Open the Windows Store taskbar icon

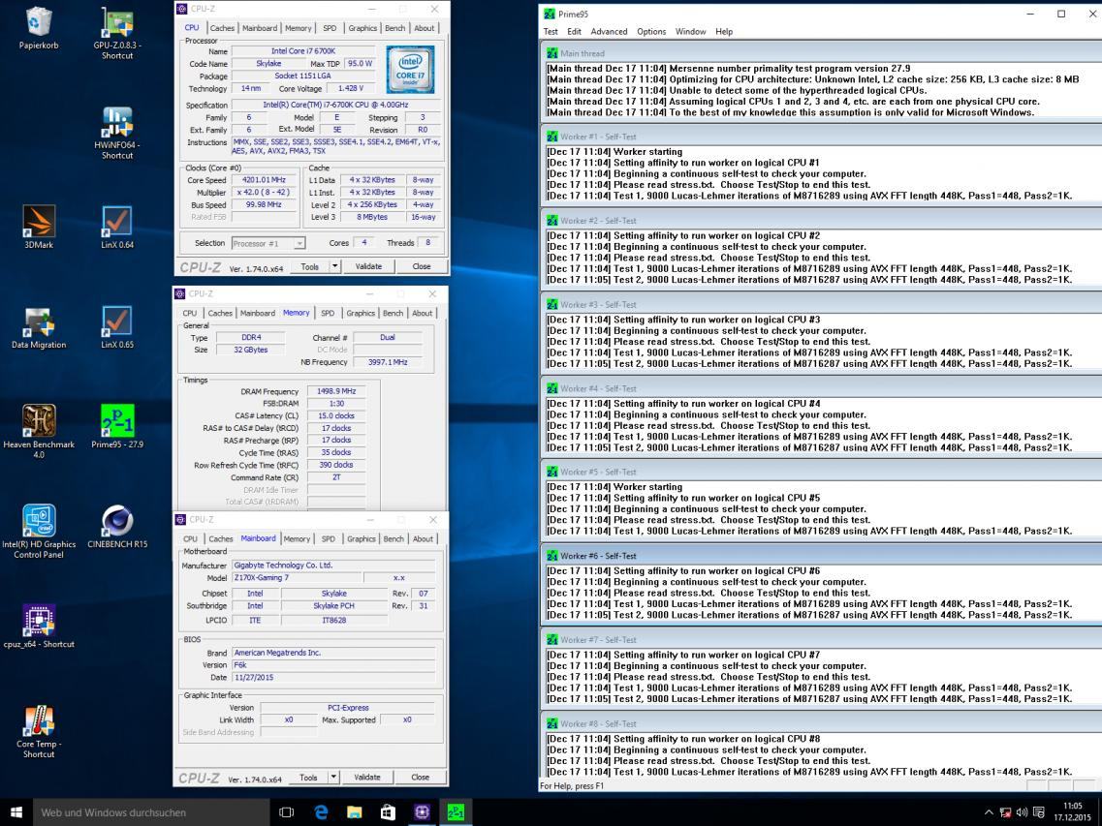[388, 811]
